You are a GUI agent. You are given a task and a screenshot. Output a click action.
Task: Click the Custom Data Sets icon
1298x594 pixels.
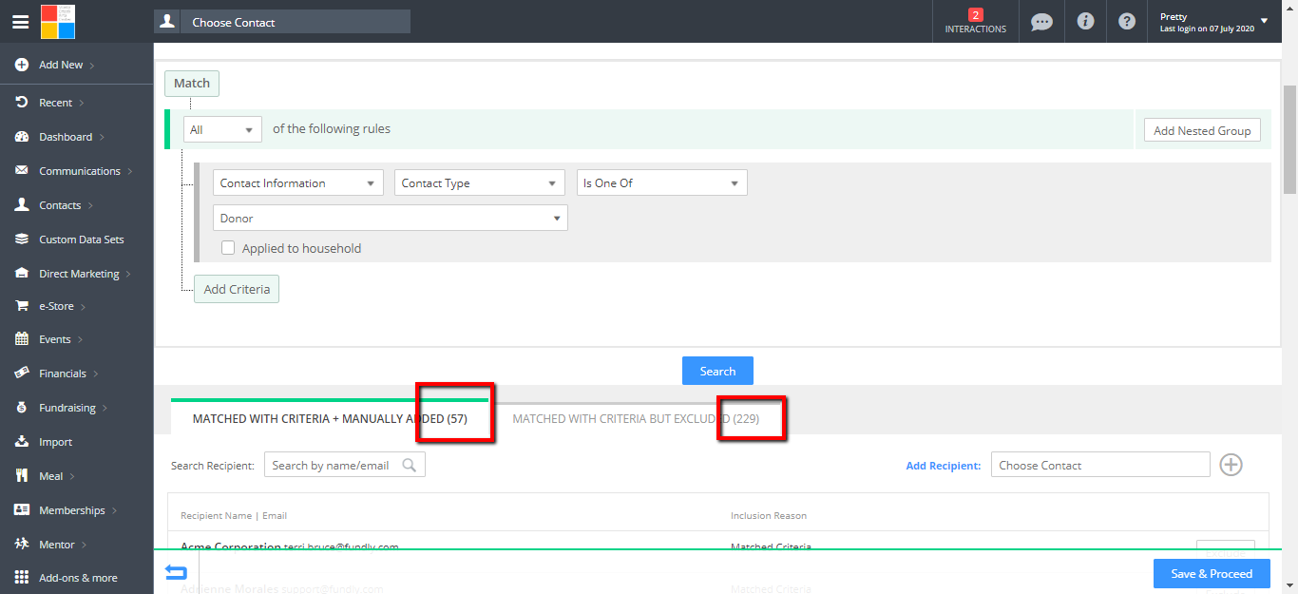click(21, 240)
